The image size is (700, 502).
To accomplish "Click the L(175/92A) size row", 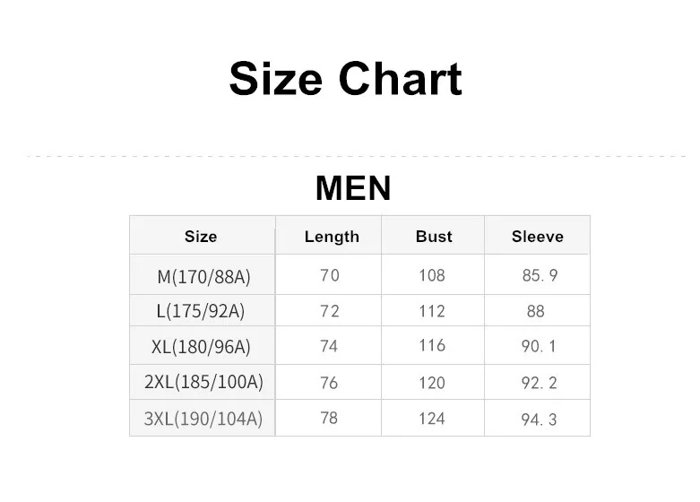I will [x=359, y=310].
